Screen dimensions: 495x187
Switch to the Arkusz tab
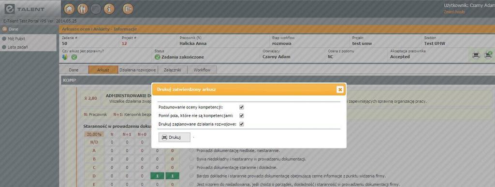tap(103, 70)
